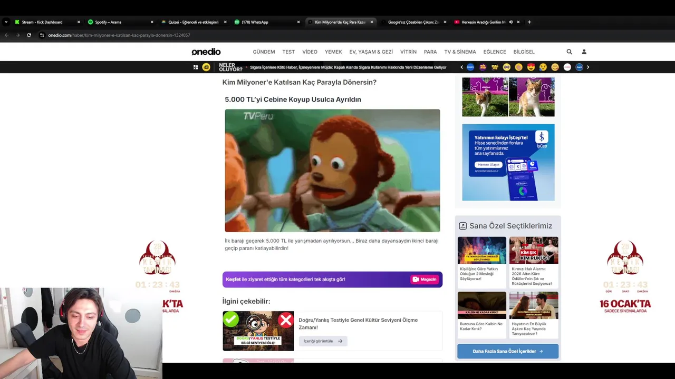This screenshot has height=379, width=675.
Task: Open the grid categories icon in ticker bar
Action: coord(196,67)
